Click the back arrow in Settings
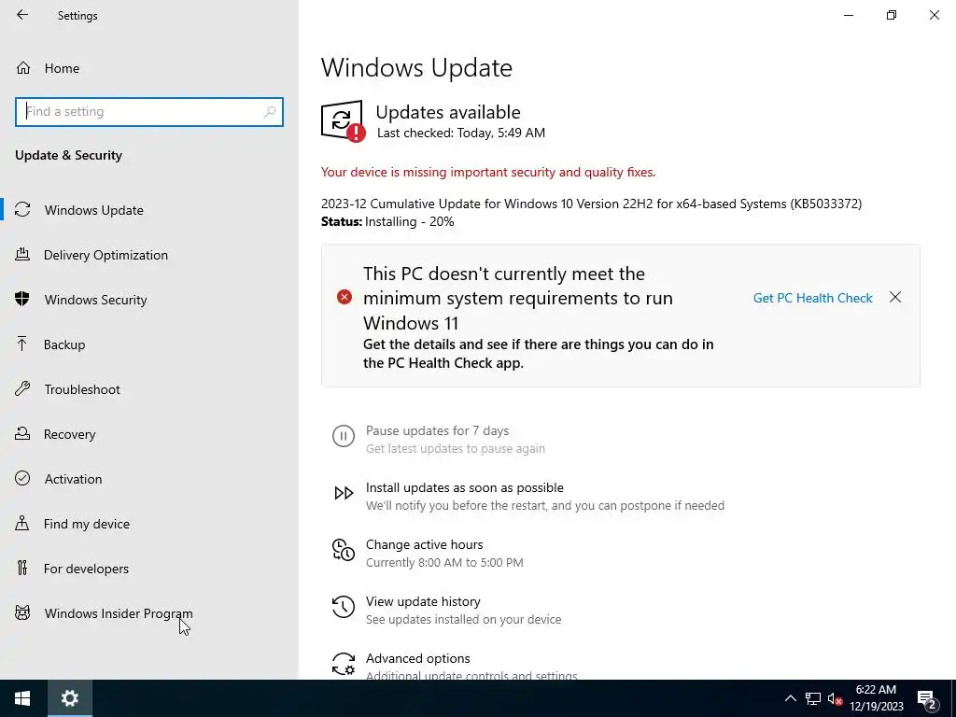This screenshot has width=956, height=717. (x=22, y=15)
